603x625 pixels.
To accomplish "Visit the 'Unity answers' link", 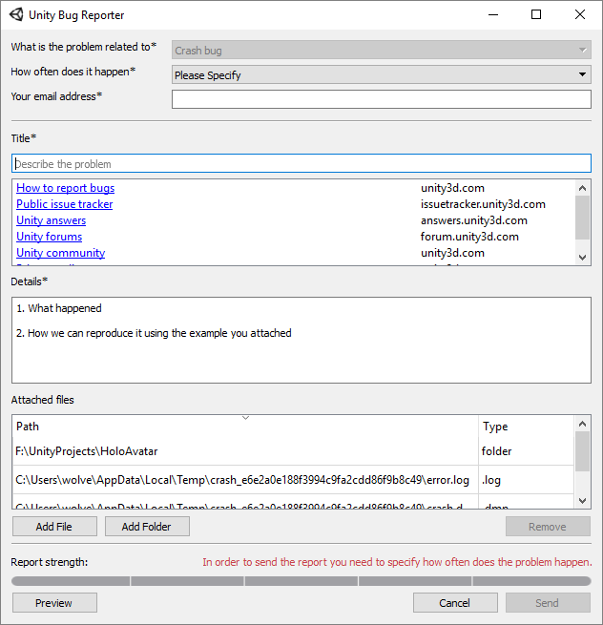I will pyautogui.click(x=51, y=220).
